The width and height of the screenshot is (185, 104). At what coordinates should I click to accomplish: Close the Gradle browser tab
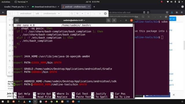28,7
